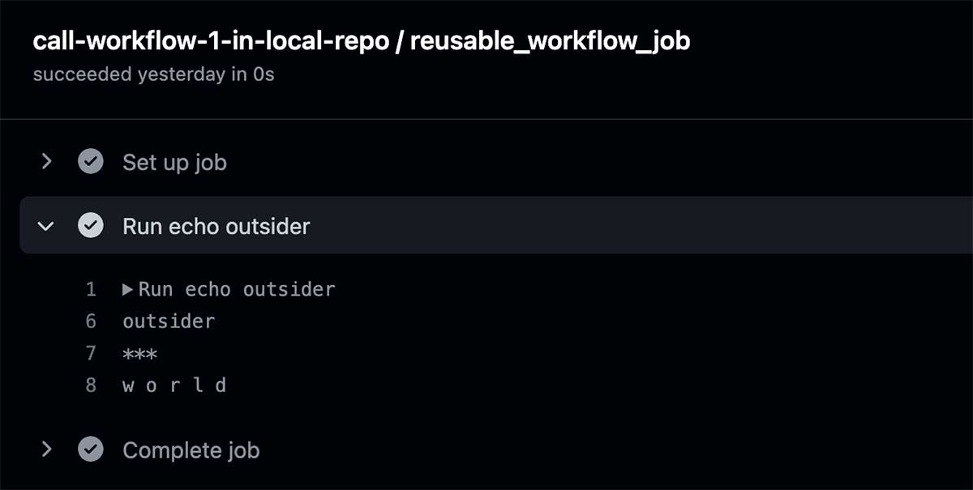Select log line number 6
The width and height of the screenshot is (973, 490).
coord(90,322)
